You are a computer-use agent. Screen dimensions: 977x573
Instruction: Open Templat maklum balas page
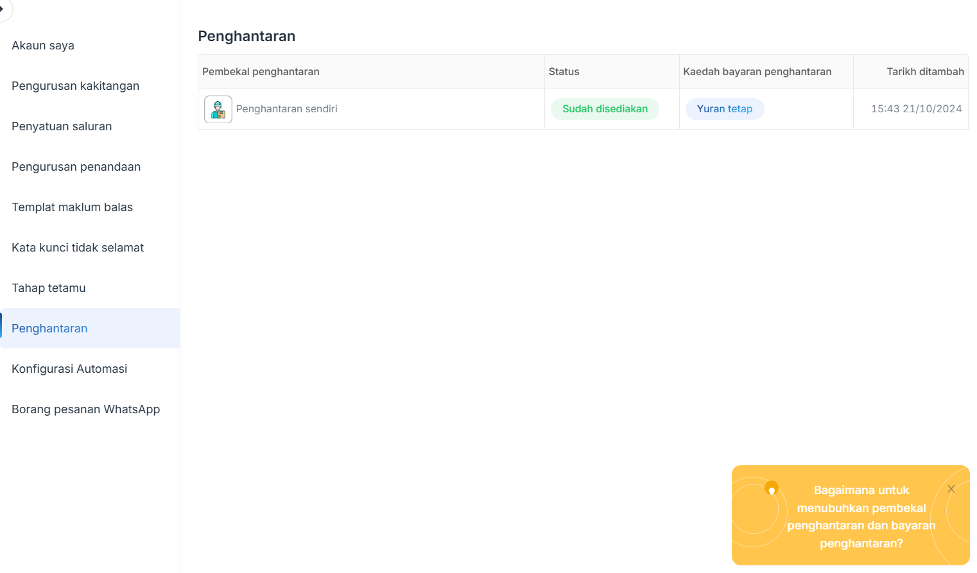pos(72,207)
